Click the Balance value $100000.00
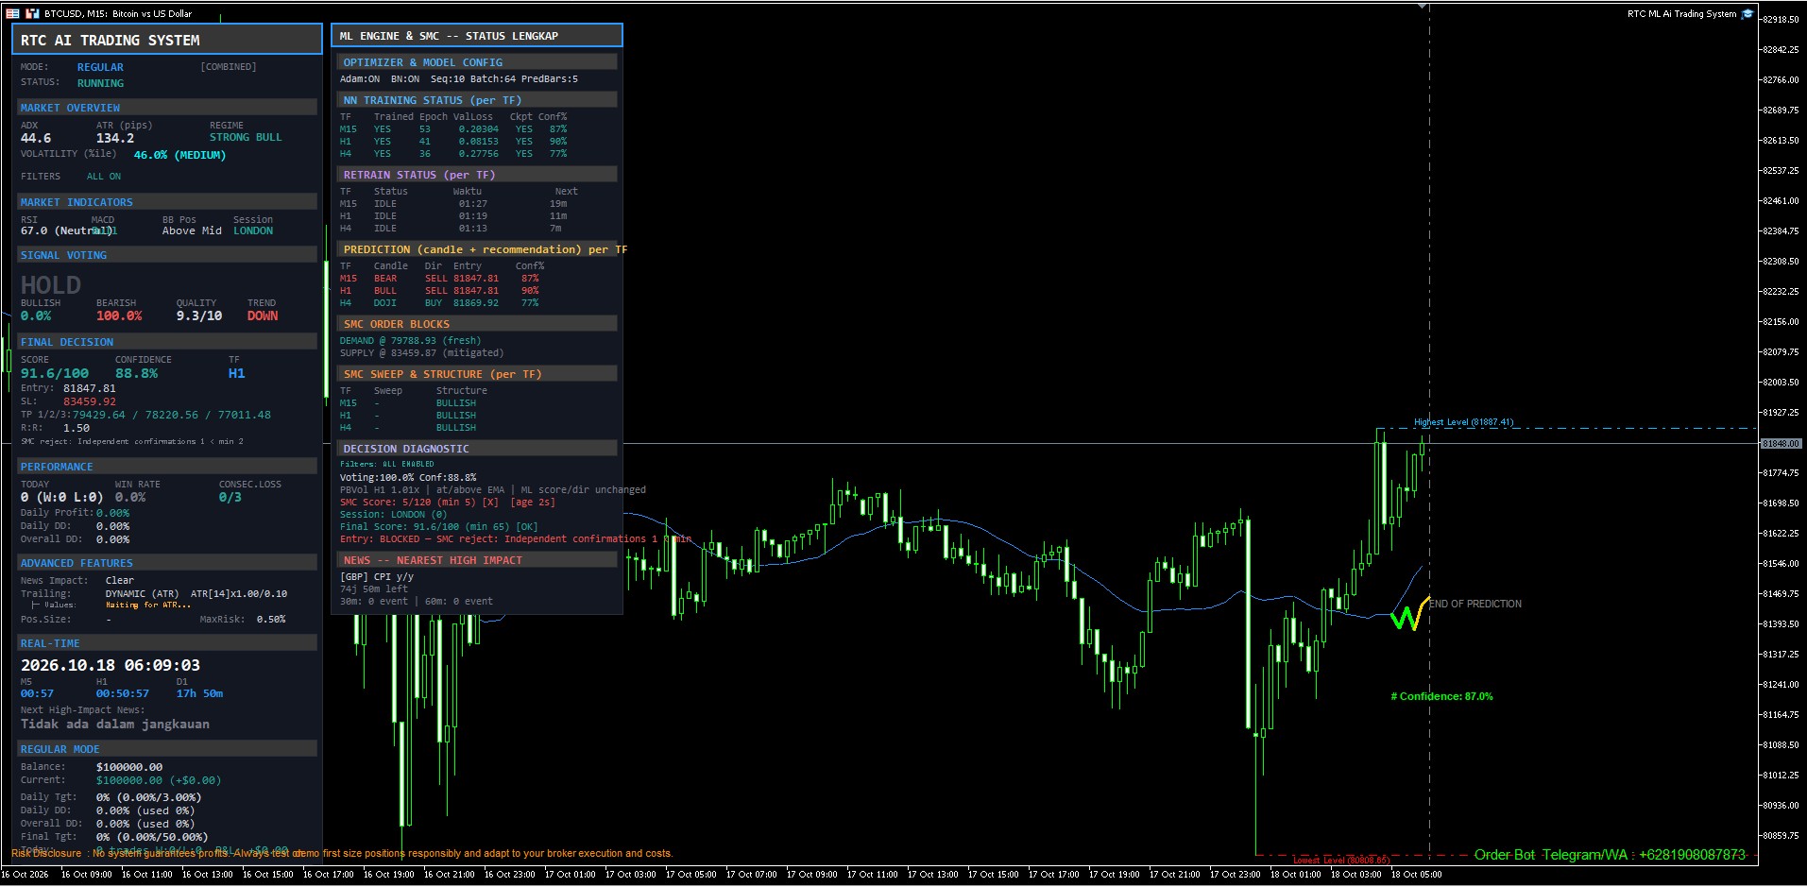 coord(129,767)
